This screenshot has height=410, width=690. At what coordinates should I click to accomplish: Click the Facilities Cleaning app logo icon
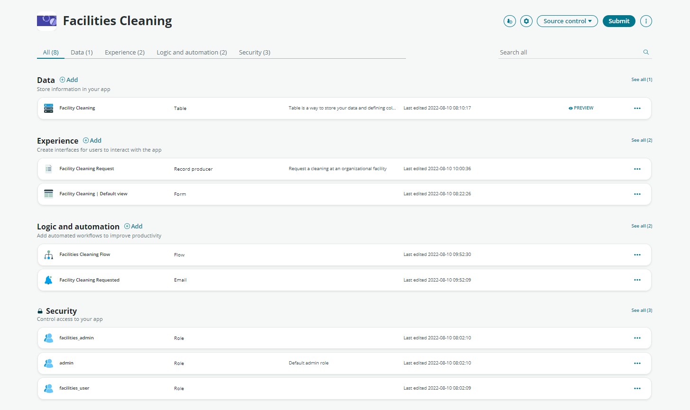tap(46, 21)
